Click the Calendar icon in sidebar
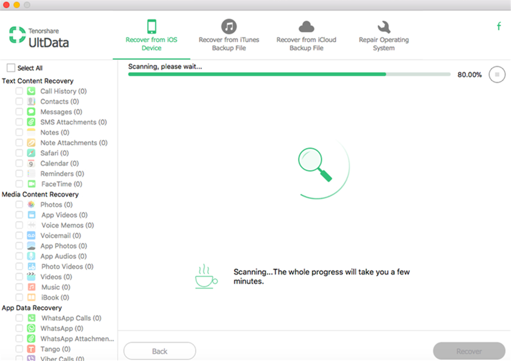This screenshot has width=511, height=361. tap(32, 163)
